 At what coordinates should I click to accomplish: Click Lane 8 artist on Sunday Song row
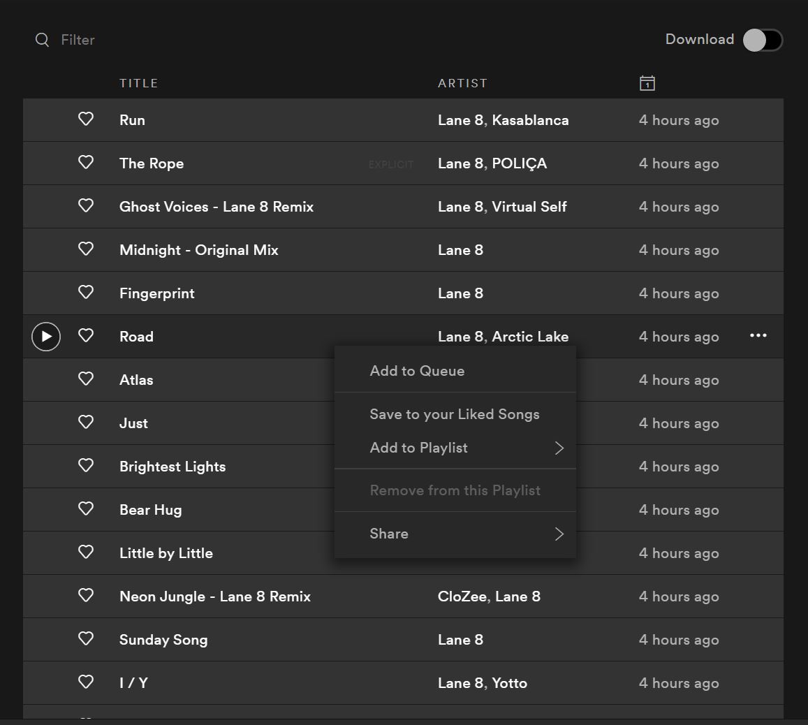click(461, 640)
